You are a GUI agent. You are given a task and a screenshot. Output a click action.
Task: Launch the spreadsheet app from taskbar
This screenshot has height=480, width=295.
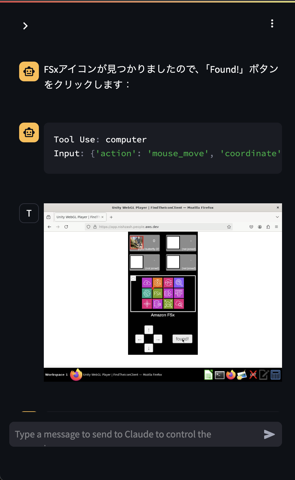pyautogui.click(x=208, y=375)
